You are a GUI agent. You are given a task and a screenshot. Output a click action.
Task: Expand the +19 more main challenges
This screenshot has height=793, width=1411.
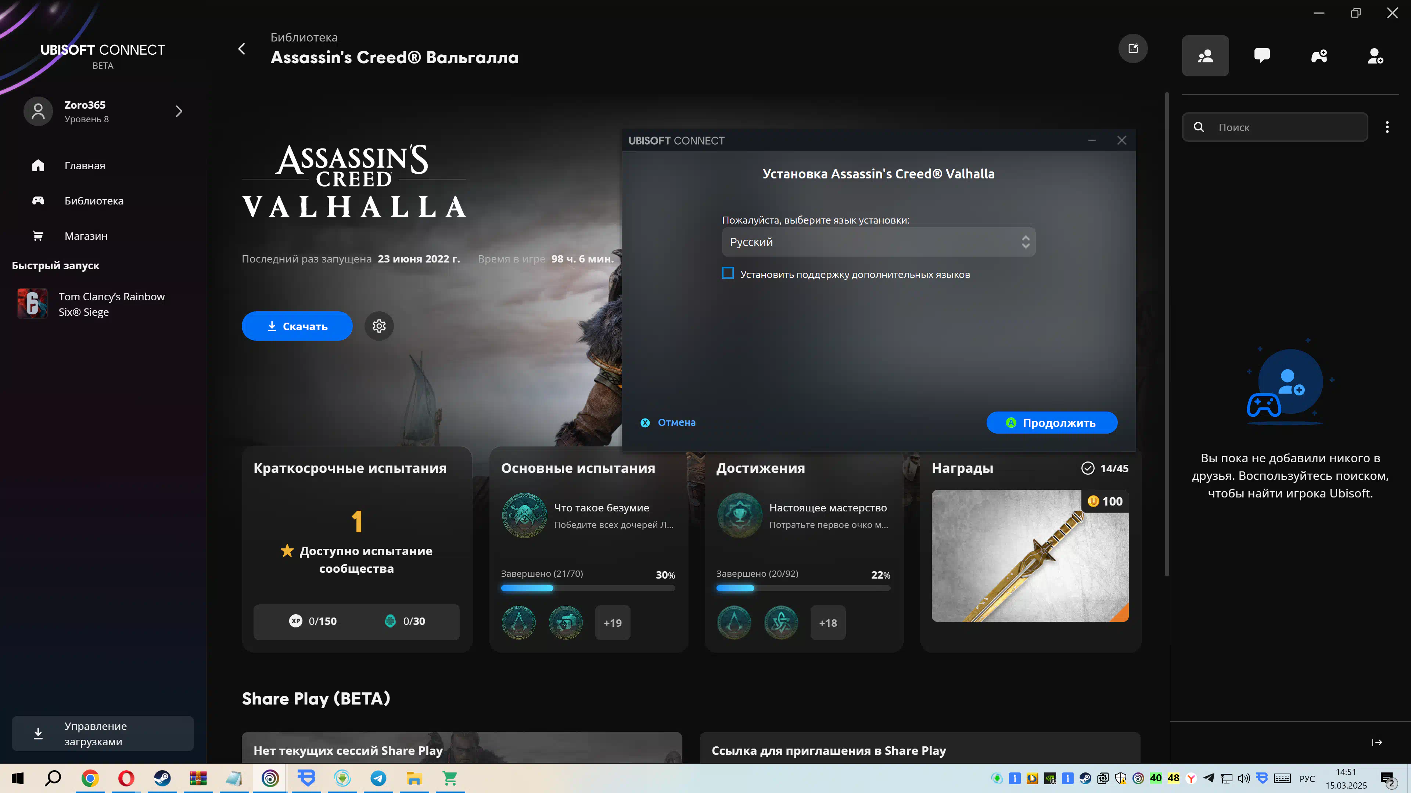[x=613, y=623]
